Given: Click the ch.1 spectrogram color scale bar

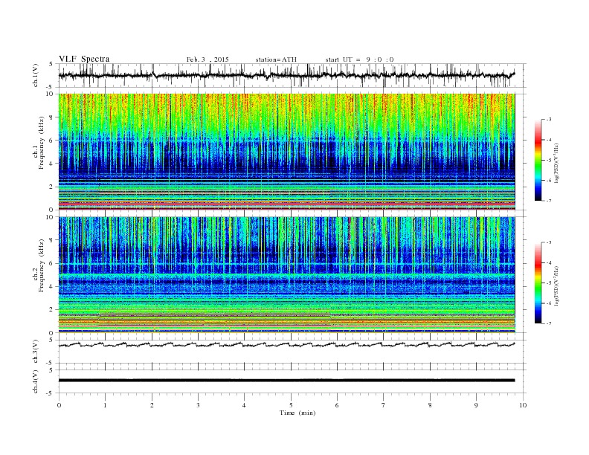Looking at the screenshot, I should click(538, 160).
